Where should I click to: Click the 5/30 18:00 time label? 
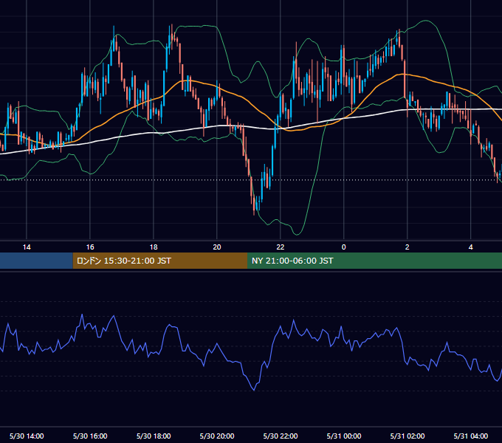click(x=154, y=436)
